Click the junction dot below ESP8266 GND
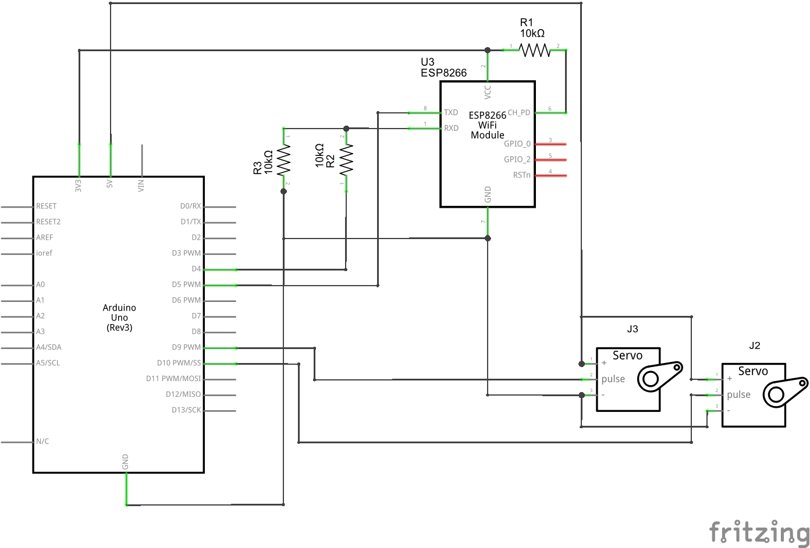The width and height of the screenshot is (810, 548). [488, 239]
